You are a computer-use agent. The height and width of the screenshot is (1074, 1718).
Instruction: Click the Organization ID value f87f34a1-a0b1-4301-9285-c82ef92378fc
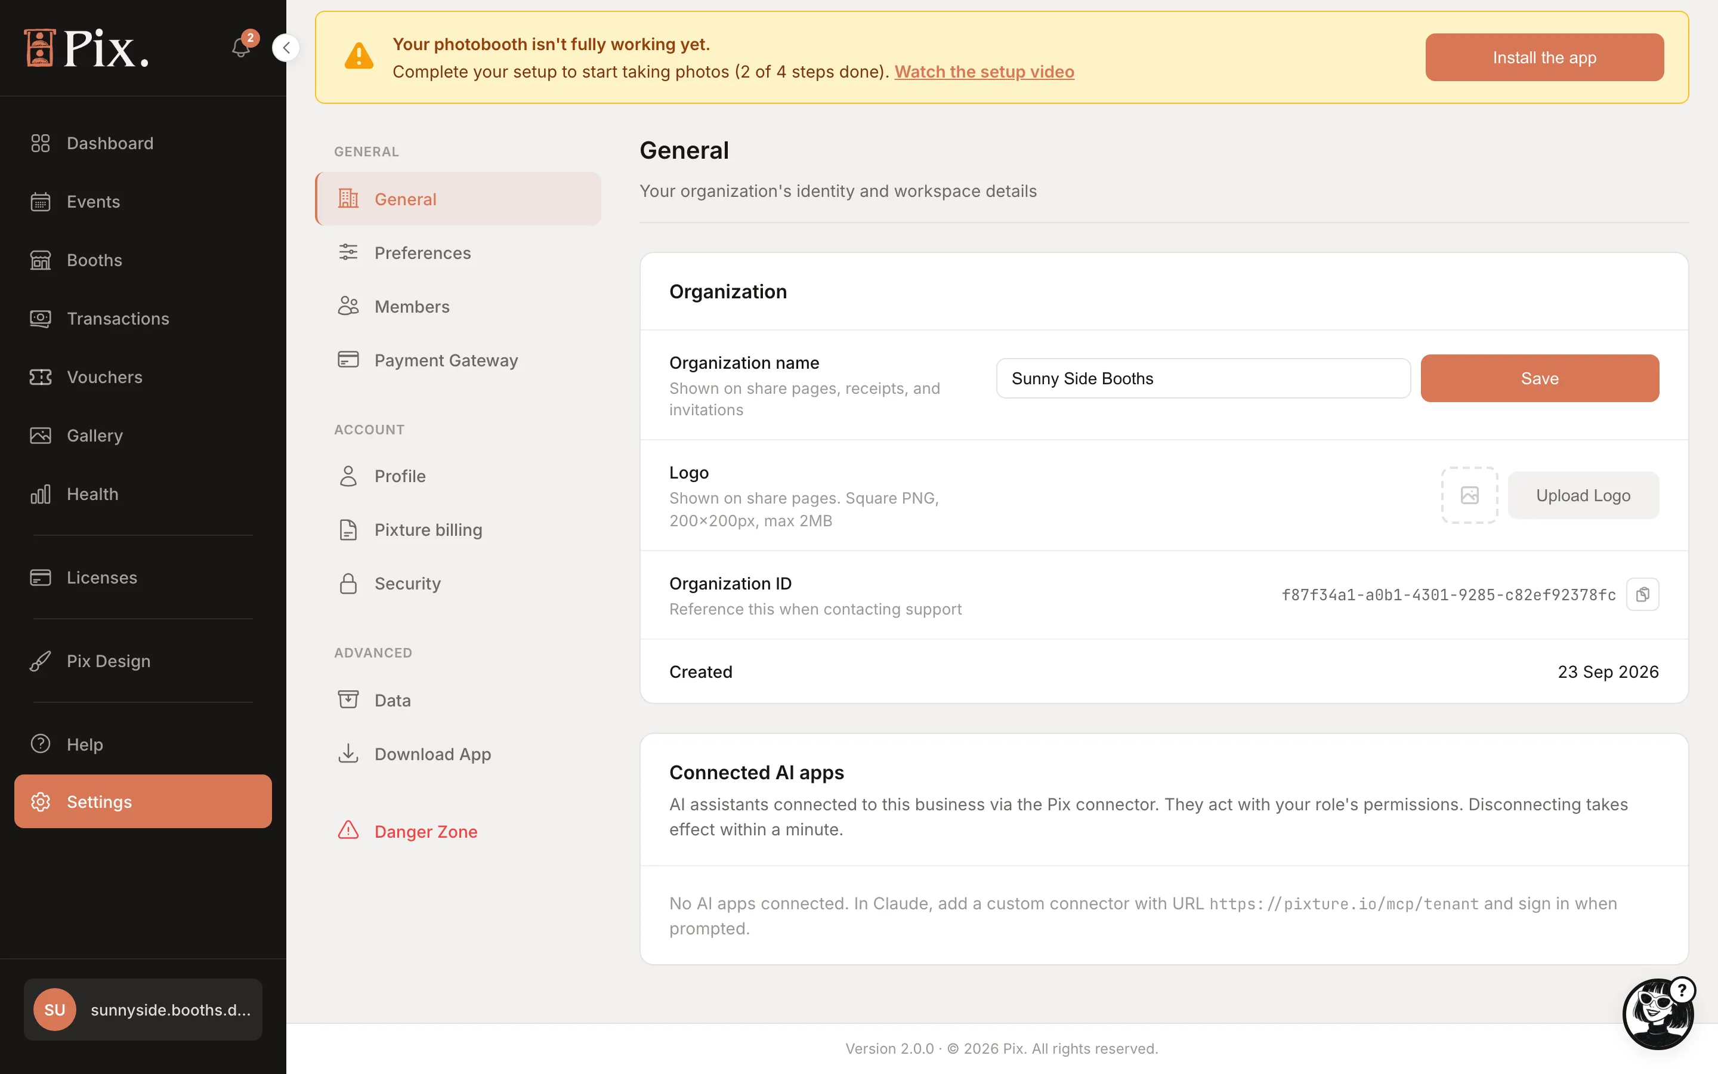tap(1448, 595)
